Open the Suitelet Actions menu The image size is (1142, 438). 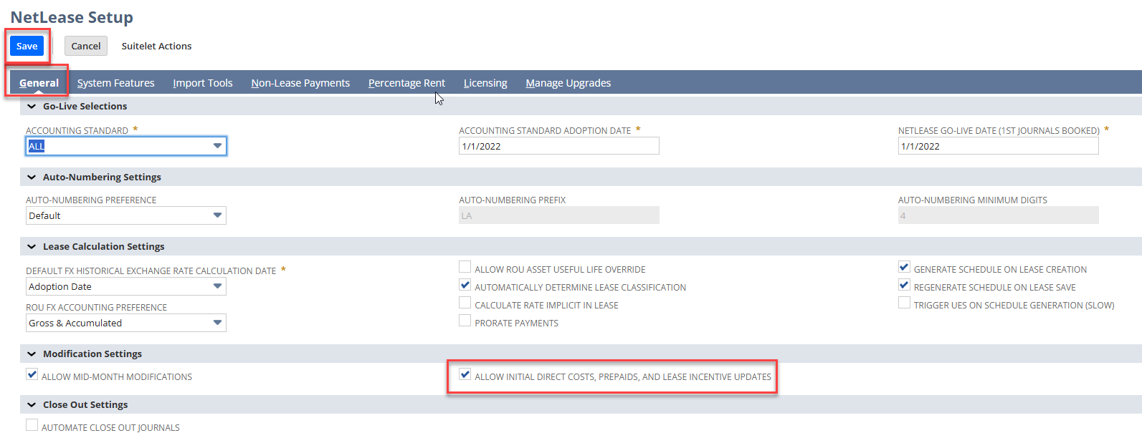click(x=156, y=46)
